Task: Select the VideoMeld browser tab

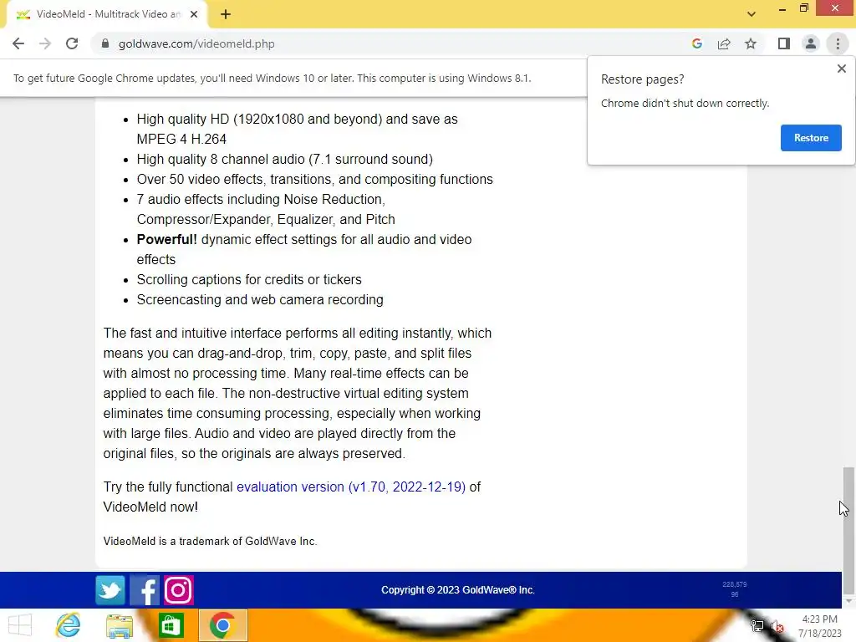Action: click(106, 15)
